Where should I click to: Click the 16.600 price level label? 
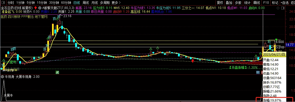pyautogui.click(x=279, y=42)
